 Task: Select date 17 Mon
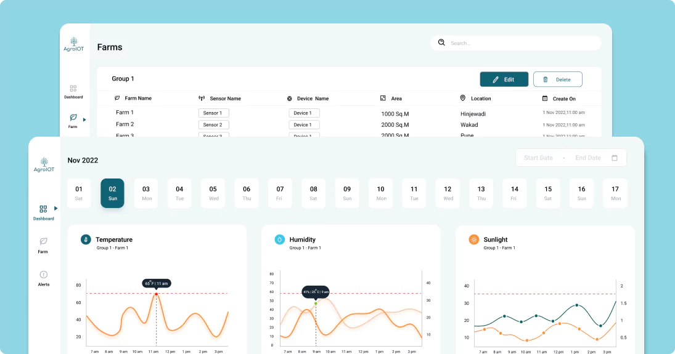pos(615,193)
